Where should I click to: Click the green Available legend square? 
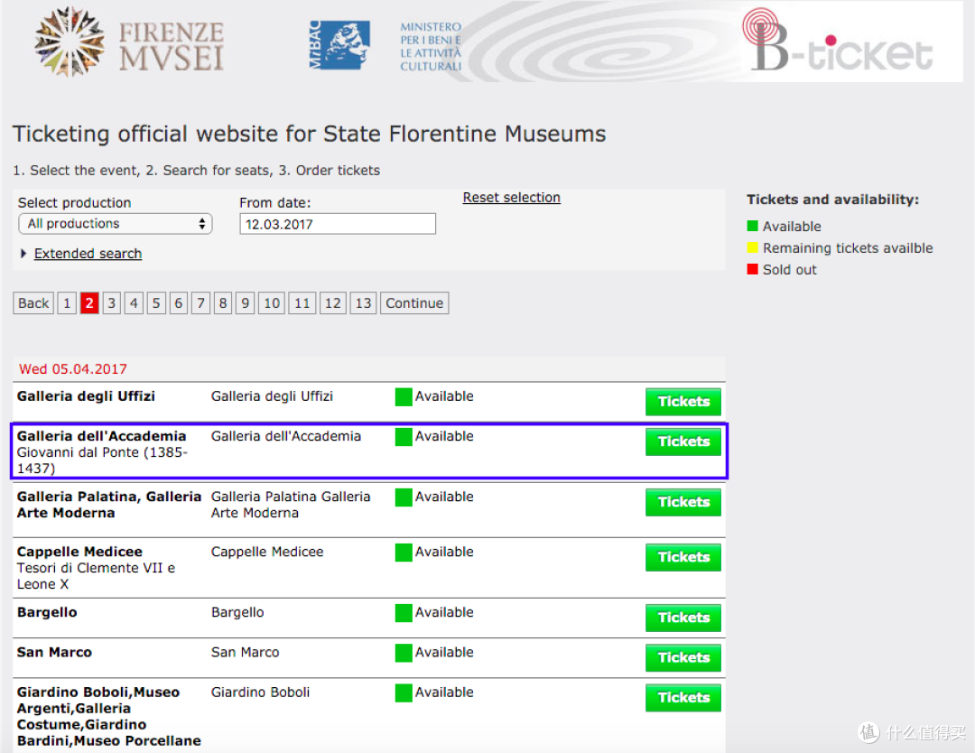[752, 226]
